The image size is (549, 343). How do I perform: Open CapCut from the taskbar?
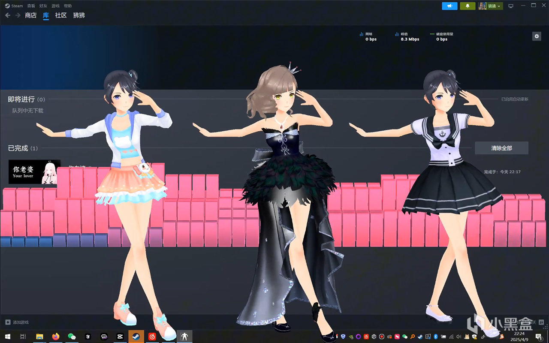(x=120, y=337)
